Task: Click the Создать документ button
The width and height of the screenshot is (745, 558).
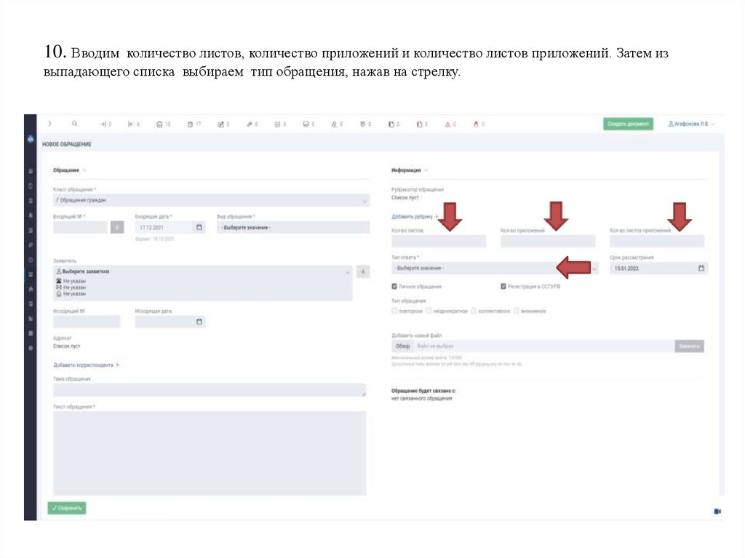Action: pos(627,124)
